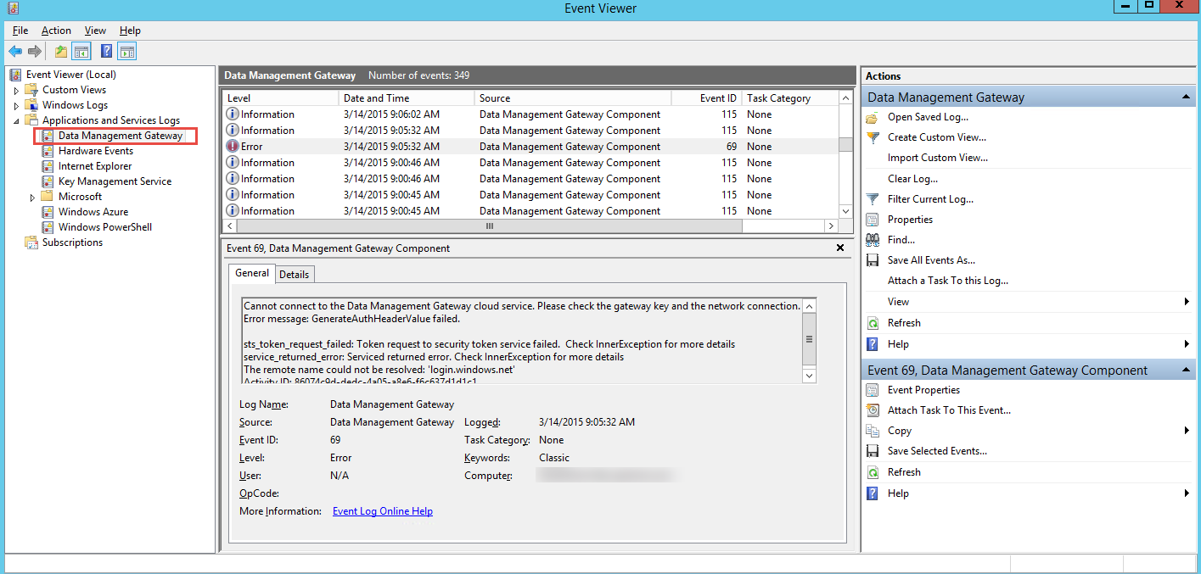Click Clear Log action
Viewport: 1201px width, 574px height.
pyautogui.click(x=912, y=179)
